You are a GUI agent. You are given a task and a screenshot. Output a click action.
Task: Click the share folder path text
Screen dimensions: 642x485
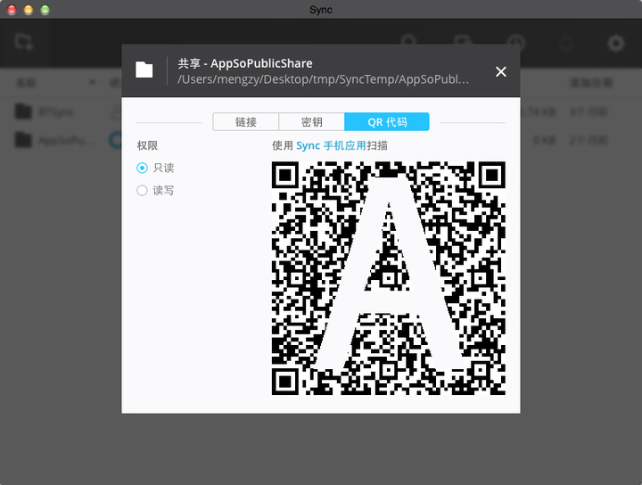(323, 79)
